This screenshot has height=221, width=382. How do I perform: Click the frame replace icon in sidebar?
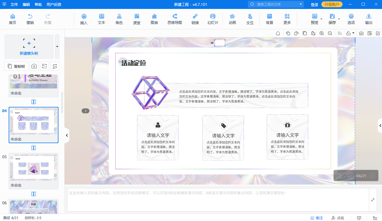(44, 66)
